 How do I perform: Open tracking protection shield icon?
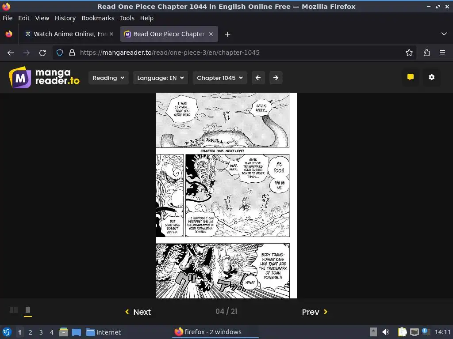point(60,53)
